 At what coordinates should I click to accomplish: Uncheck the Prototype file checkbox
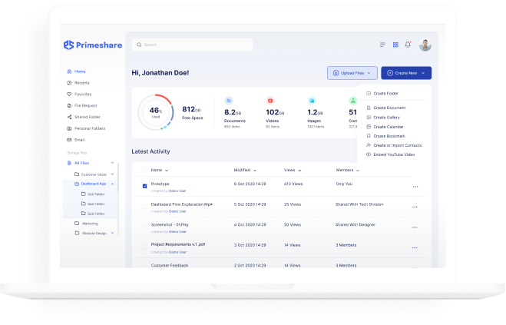tap(144, 186)
